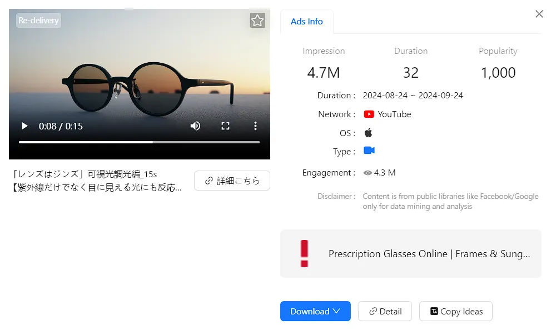Enter fullscreen video mode
The height and width of the screenshot is (330, 551).
click(x=225, y=126)
